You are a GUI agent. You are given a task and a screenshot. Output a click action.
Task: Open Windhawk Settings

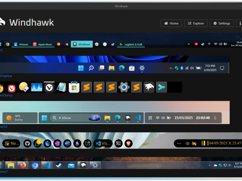coord(222,24)
